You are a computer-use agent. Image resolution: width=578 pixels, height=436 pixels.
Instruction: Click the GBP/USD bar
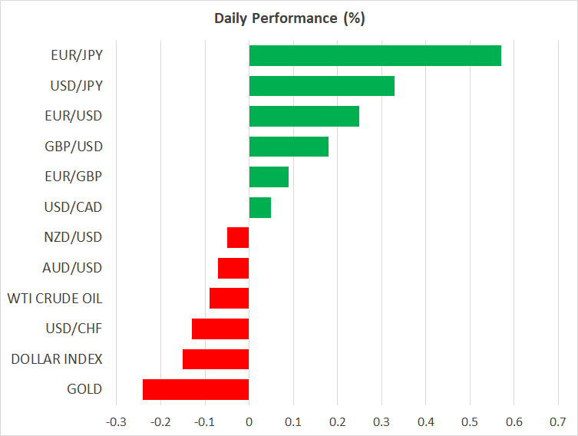tap(289, 147)
